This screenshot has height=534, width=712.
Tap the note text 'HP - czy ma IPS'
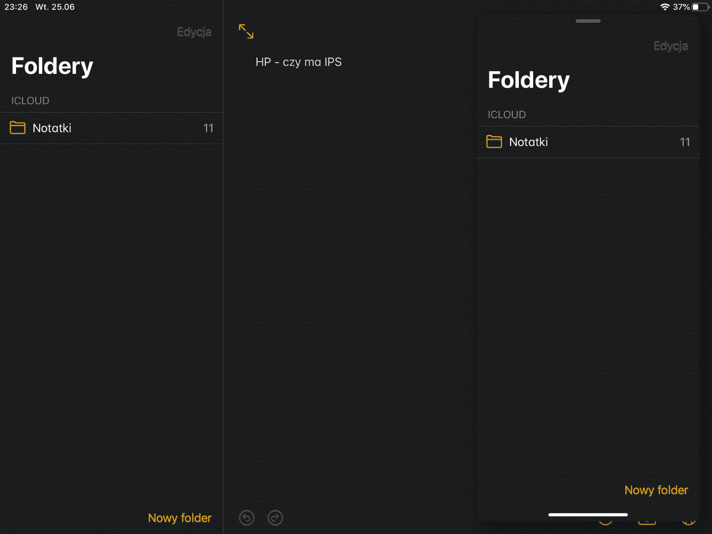point(299,62)
